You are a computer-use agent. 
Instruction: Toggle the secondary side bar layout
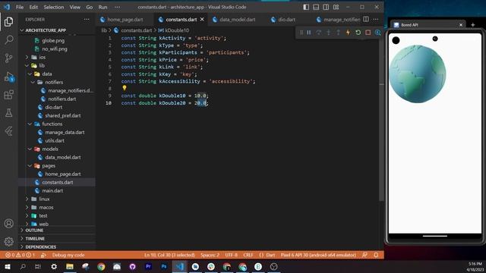pyautogui.click(x=326, y=7)
